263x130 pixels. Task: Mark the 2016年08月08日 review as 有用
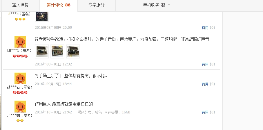[x=205, y=28]
